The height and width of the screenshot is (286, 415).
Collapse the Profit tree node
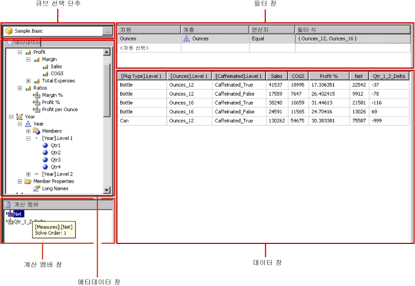(19, 53)
